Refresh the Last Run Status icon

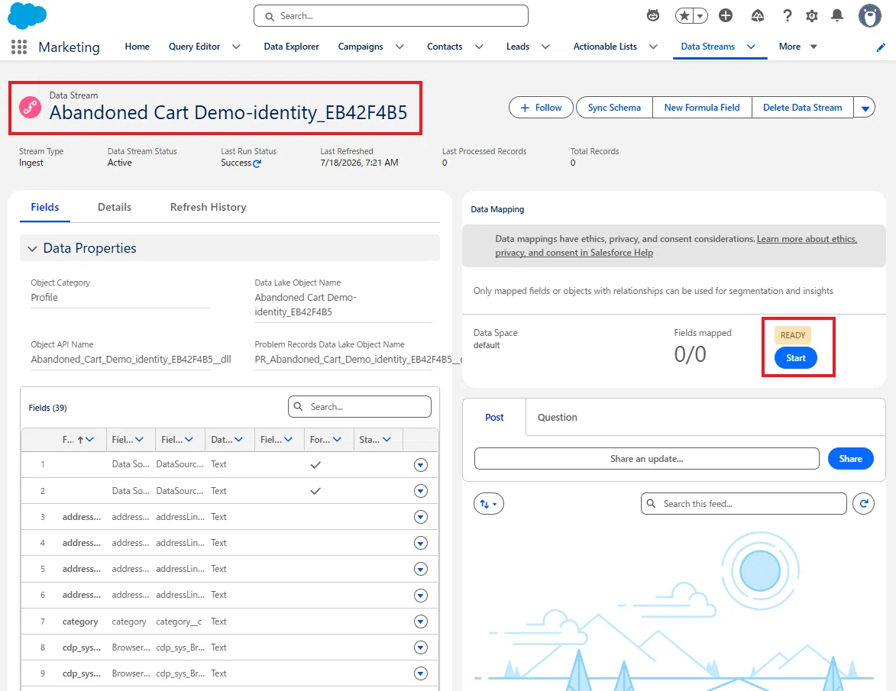[x=257, y=163]
